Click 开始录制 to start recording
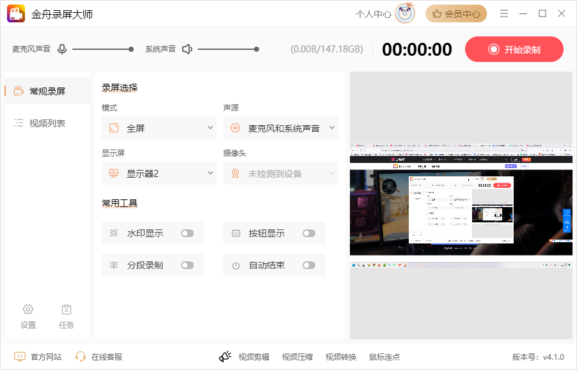 tap(514, 49)
